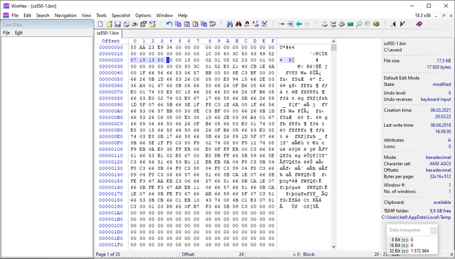Click the Open Folder toolbar icon
Image resolution: width=455 pixels, height=259 pixels.
pyautogui.click(x=152, y=24)
